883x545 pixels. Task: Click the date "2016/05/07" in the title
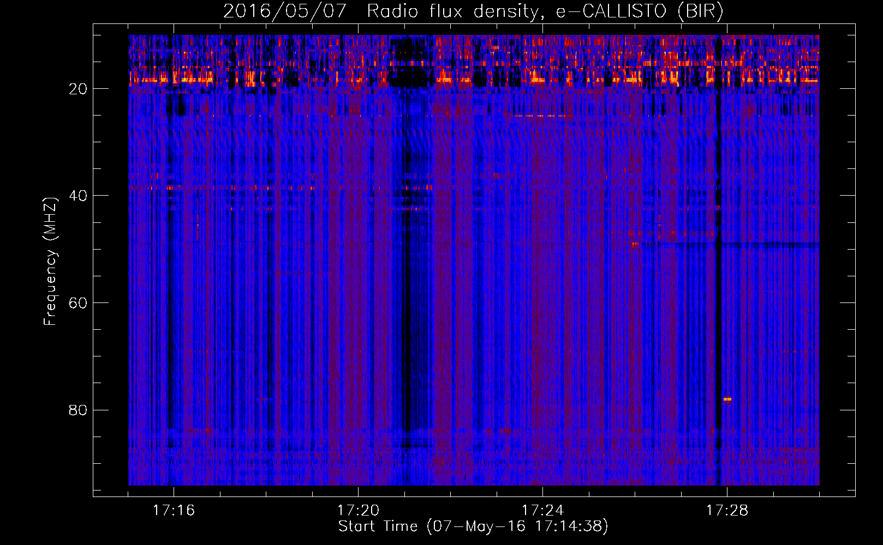pos(285,11)
